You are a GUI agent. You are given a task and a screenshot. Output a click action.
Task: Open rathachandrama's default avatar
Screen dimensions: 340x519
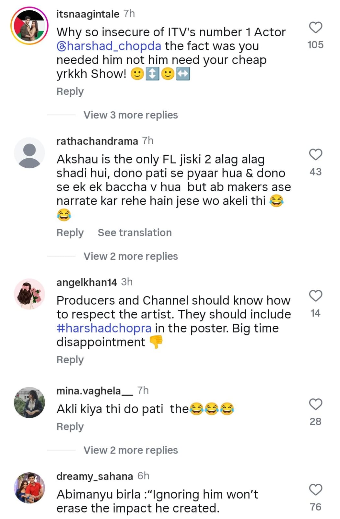point(29,153)
